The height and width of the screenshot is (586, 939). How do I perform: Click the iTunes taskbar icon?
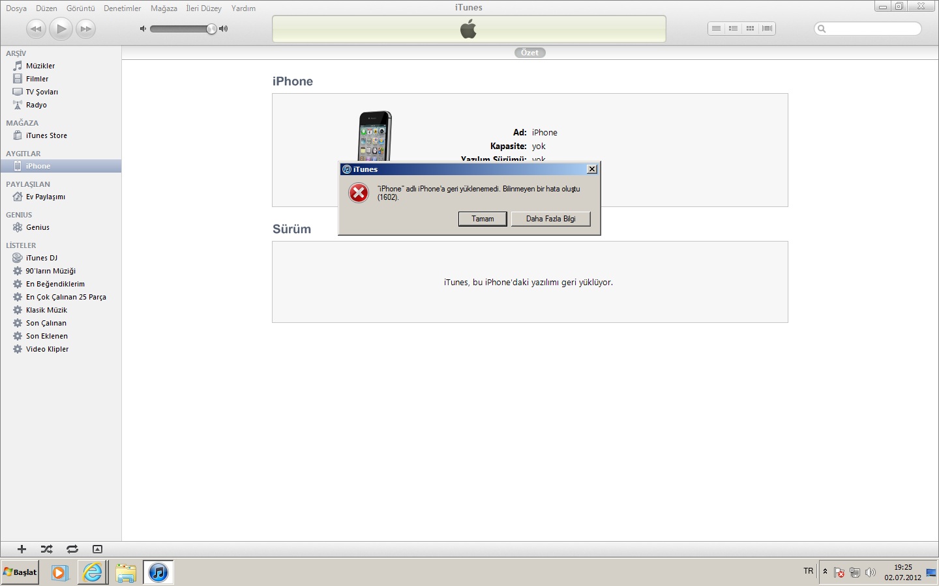(x=158, y=572)
